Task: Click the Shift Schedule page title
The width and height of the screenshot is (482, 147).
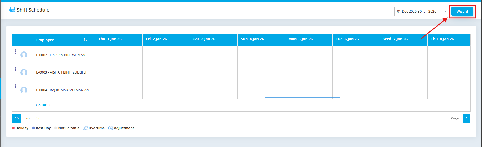Action: pyautogui.click(x=33, y=10)
